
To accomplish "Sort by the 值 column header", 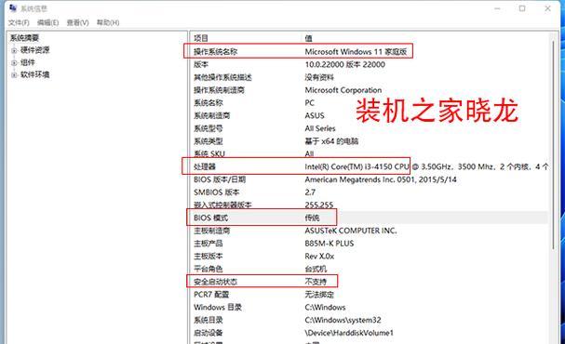I will 308,38.
